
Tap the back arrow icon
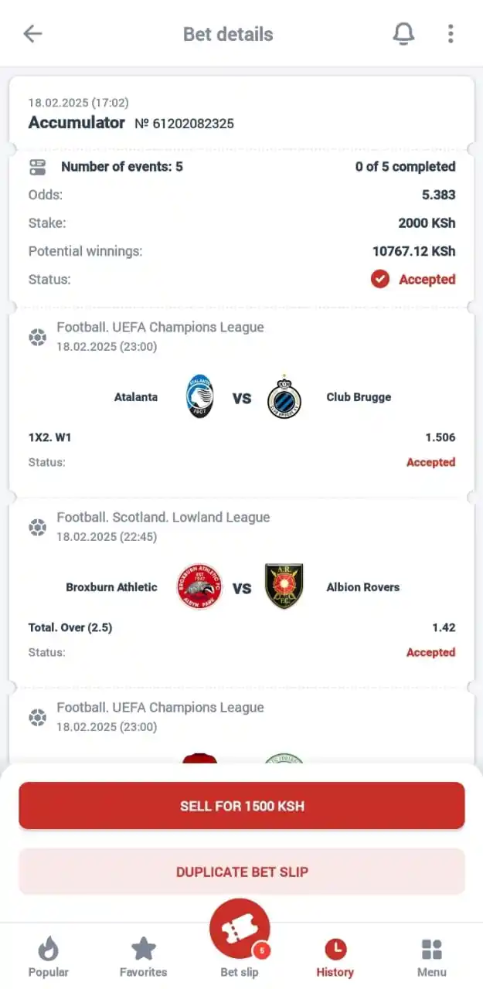coord(32,34)
